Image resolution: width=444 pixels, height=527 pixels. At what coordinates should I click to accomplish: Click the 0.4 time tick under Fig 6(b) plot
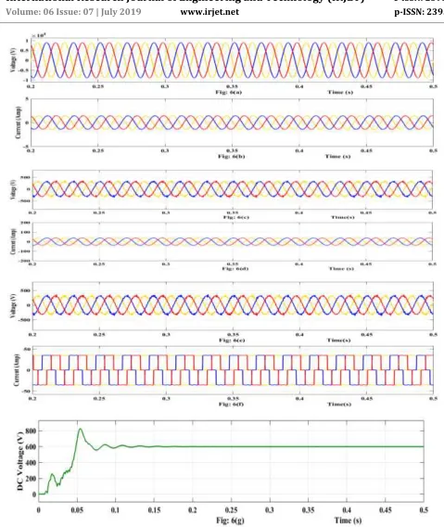tap(299, 151)
